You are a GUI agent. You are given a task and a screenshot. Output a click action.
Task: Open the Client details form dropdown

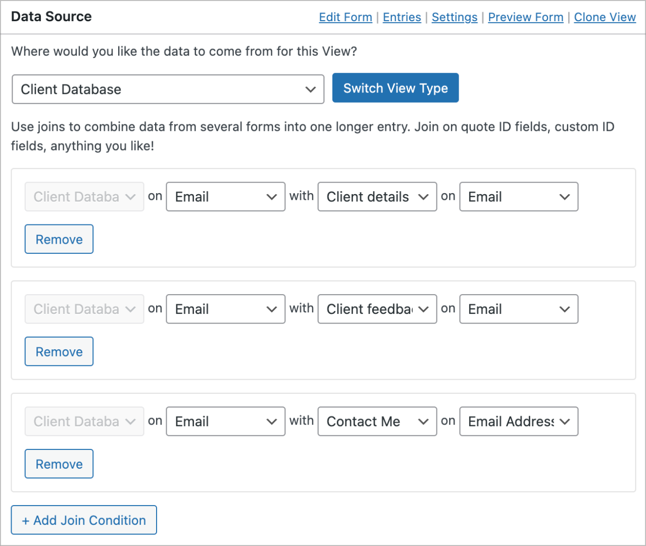[377, 197]
